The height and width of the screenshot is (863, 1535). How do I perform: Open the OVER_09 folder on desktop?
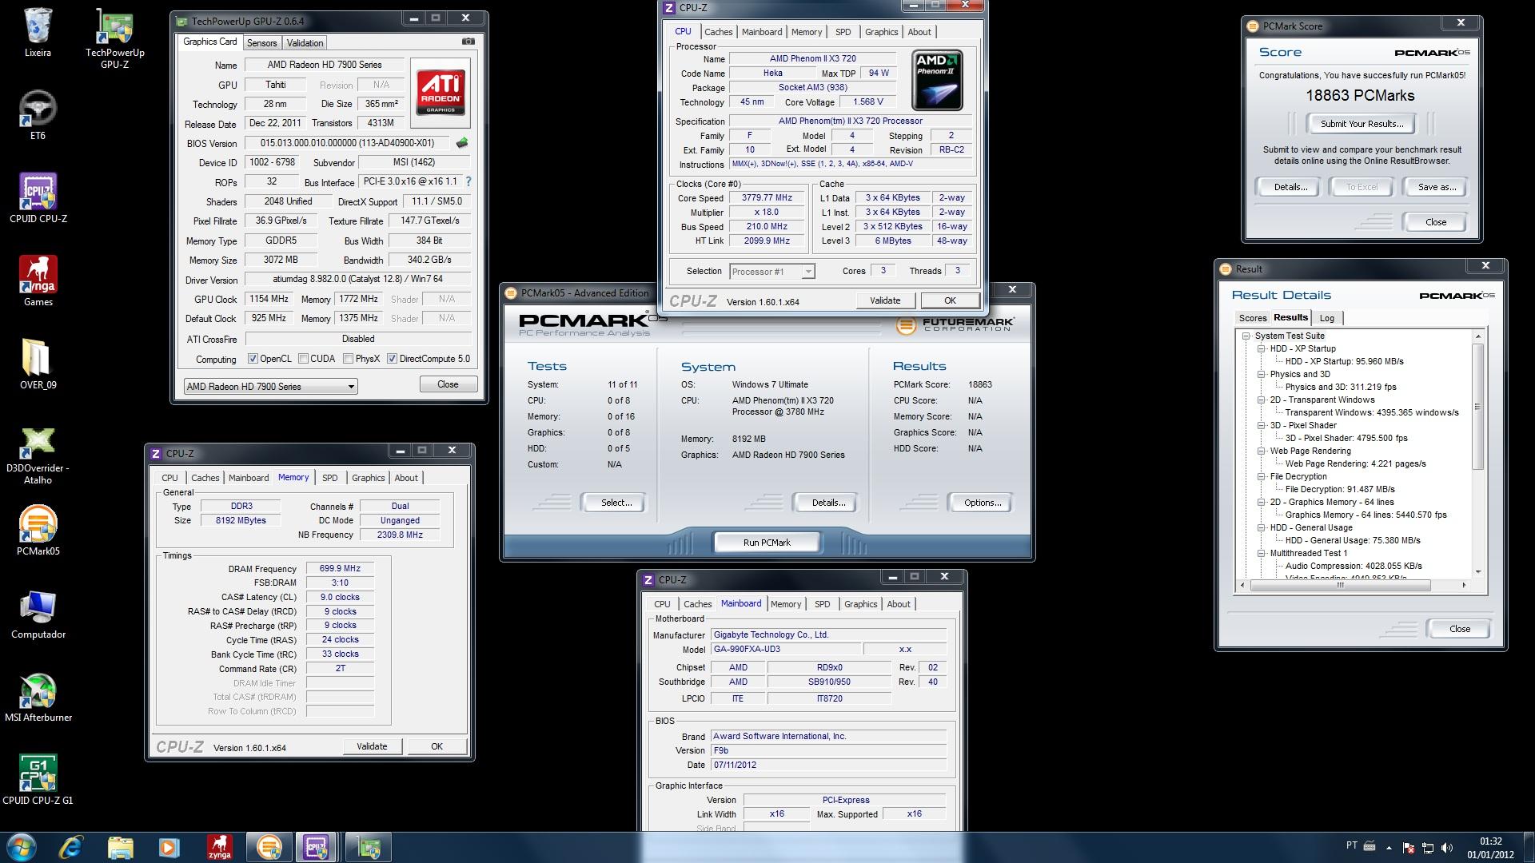pos(38,364)
